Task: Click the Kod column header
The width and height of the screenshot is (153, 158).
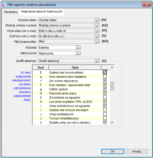Action: click(41, 67)
